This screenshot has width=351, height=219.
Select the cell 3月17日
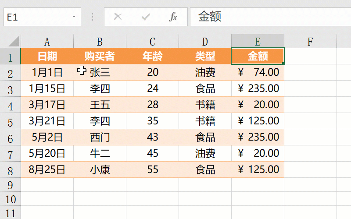pyautogui.click(x=47, y=105)
